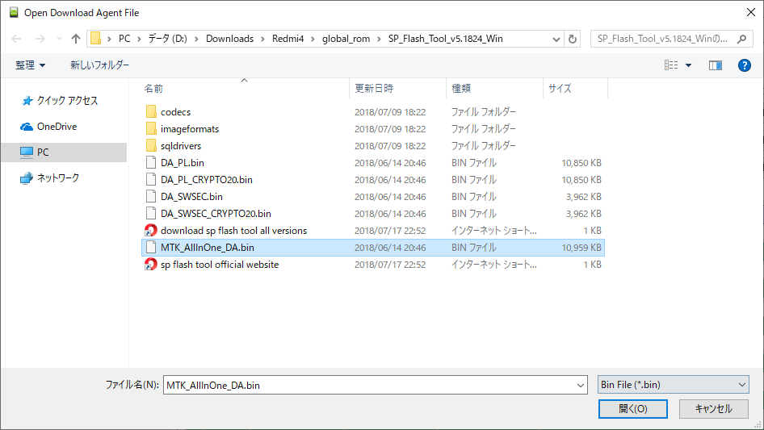The width and height of the screenshot is (764, 430).
Task: Go up one folder level
Action: click(x=76, y=39)
